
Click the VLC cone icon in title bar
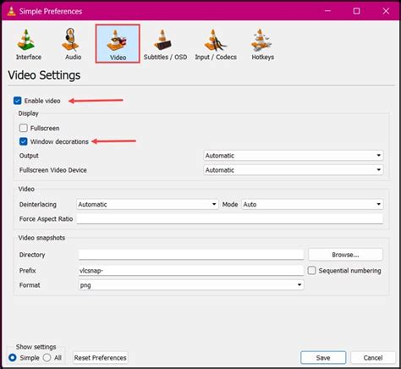click(11, 11)
